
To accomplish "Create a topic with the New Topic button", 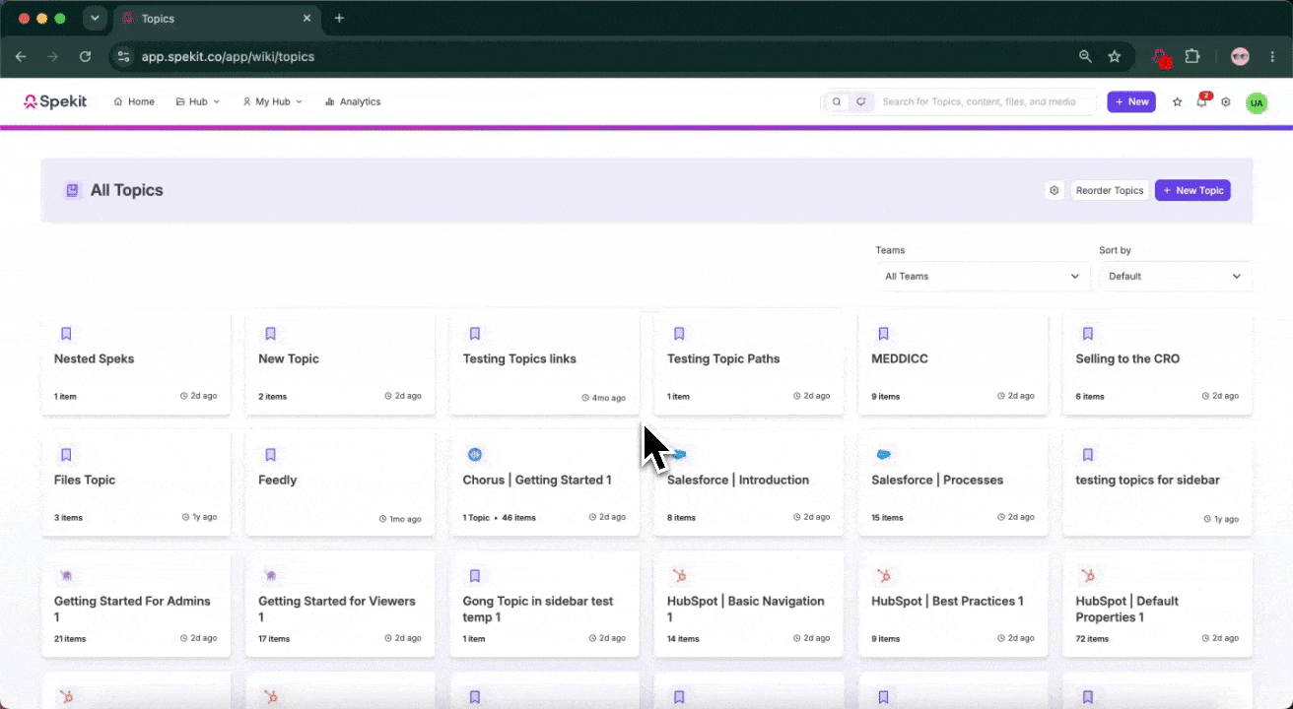I will click(1192, 190).
